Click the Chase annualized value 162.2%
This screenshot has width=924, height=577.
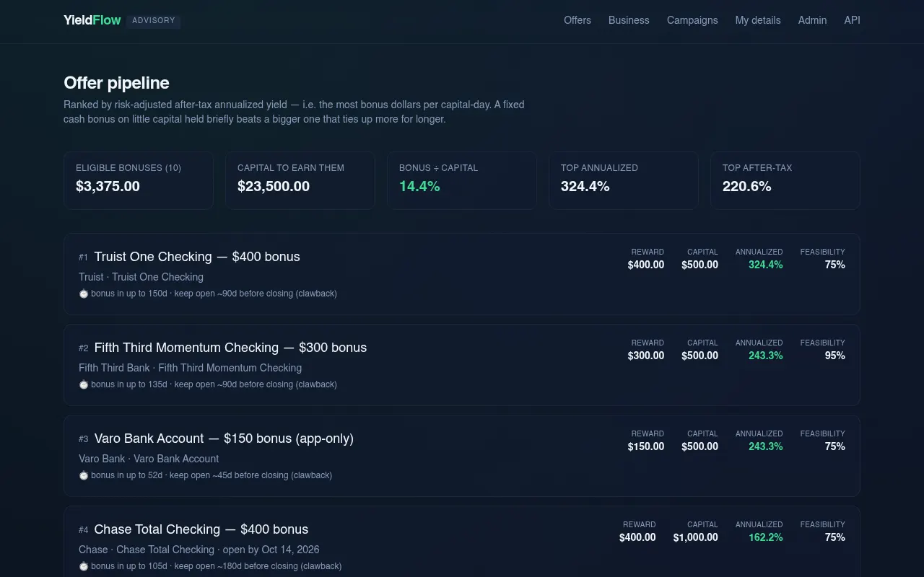click(x=766, y=537)
